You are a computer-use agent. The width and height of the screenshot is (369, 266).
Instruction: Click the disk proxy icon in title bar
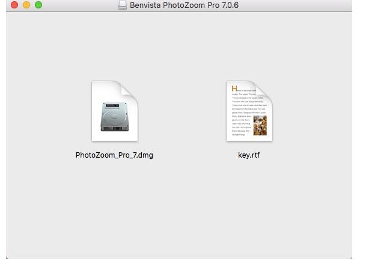click(x=123, y=5)
